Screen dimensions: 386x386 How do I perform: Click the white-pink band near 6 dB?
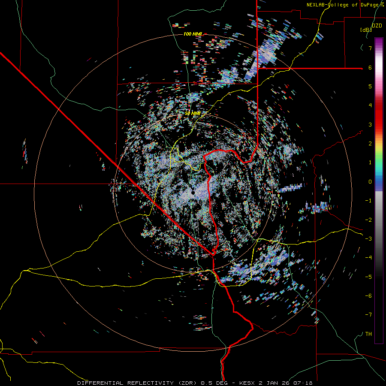pos(379,67)
